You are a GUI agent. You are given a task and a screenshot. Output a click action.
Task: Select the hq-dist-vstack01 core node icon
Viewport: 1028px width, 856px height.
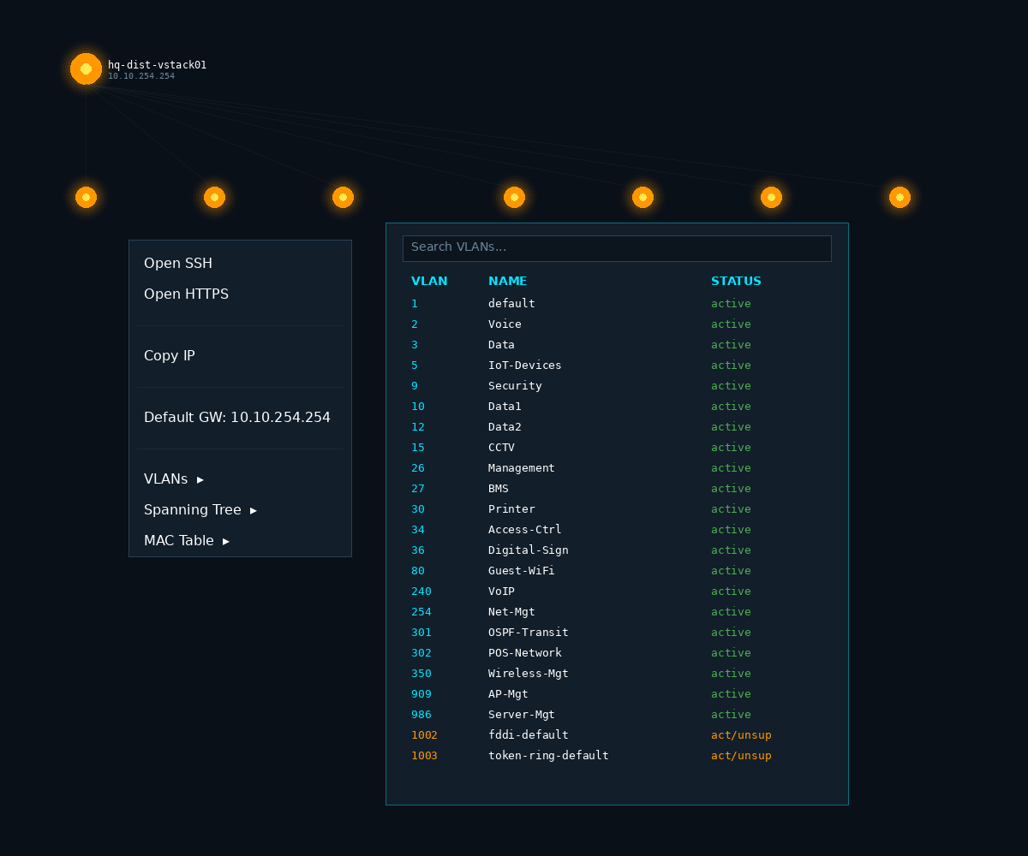(86, 68)
